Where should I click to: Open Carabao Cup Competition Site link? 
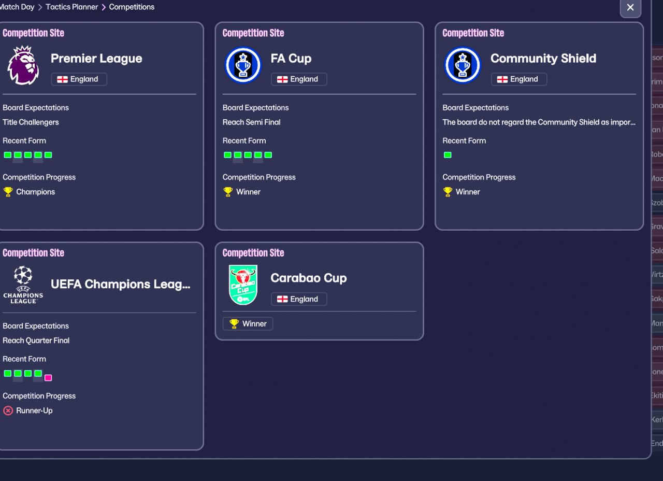pyautogui.click(x=253, y=253)
